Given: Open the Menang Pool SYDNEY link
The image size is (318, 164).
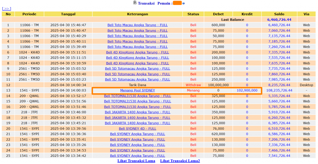Looking at the screenshot, I should [138, 90].
